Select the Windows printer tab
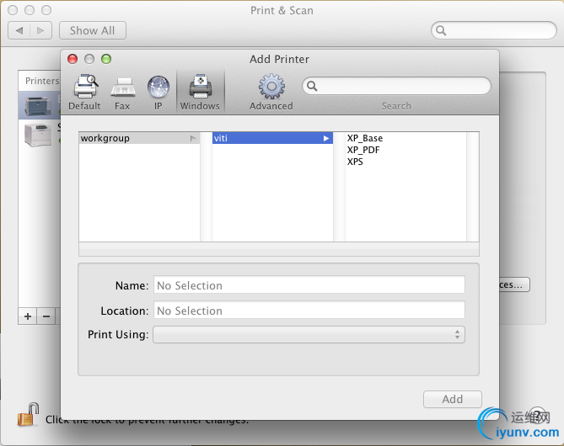This screenshot has height=446, width=564. pyautogui.click(x=200, y=93)
